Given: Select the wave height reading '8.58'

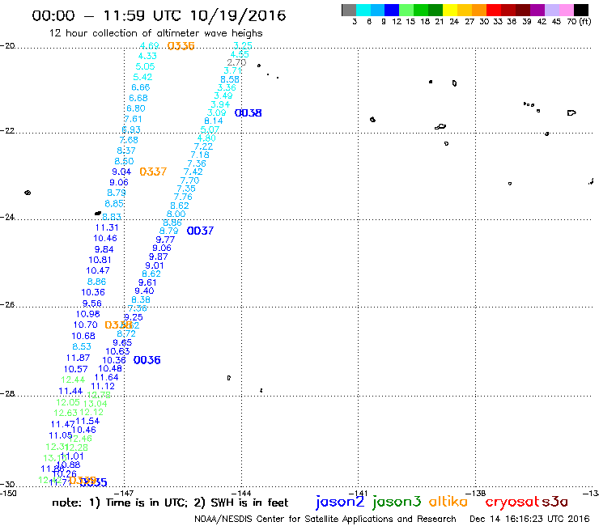Looking at the screenshot, I should (230, 79).
